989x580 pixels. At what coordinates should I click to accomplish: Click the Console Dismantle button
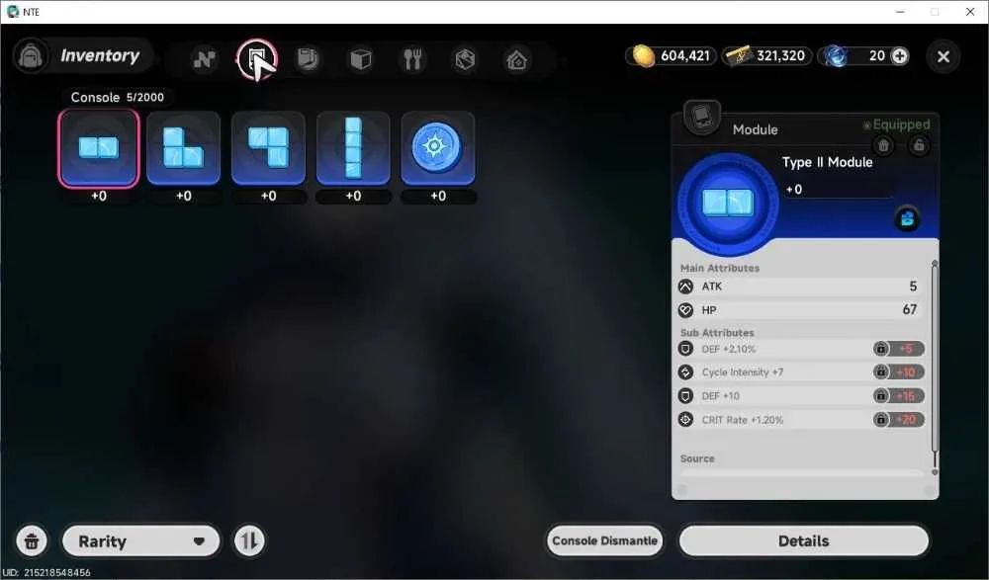coord(604,540)
